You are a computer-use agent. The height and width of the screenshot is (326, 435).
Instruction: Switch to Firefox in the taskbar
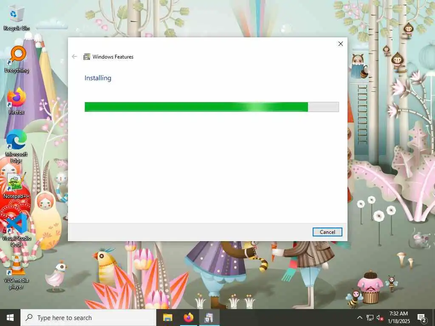click(x=188, y=318)
